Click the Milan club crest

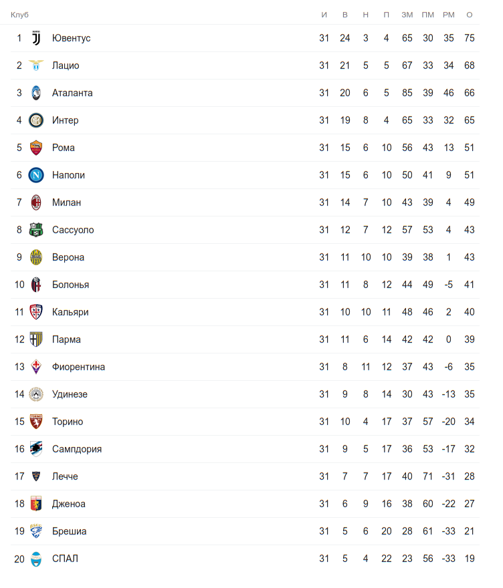click(36, 202)
